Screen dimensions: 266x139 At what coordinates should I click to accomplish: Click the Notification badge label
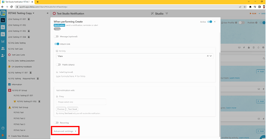pyautogui.click(x=59, y=25)
